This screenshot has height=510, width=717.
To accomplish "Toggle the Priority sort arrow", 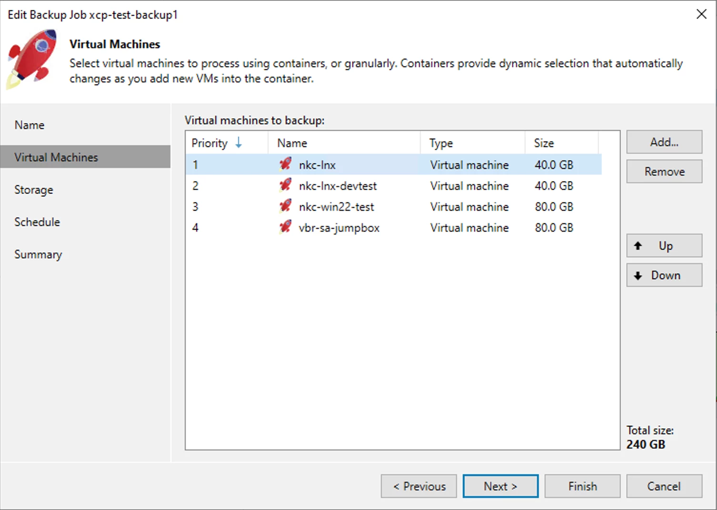I will [239, 143].
